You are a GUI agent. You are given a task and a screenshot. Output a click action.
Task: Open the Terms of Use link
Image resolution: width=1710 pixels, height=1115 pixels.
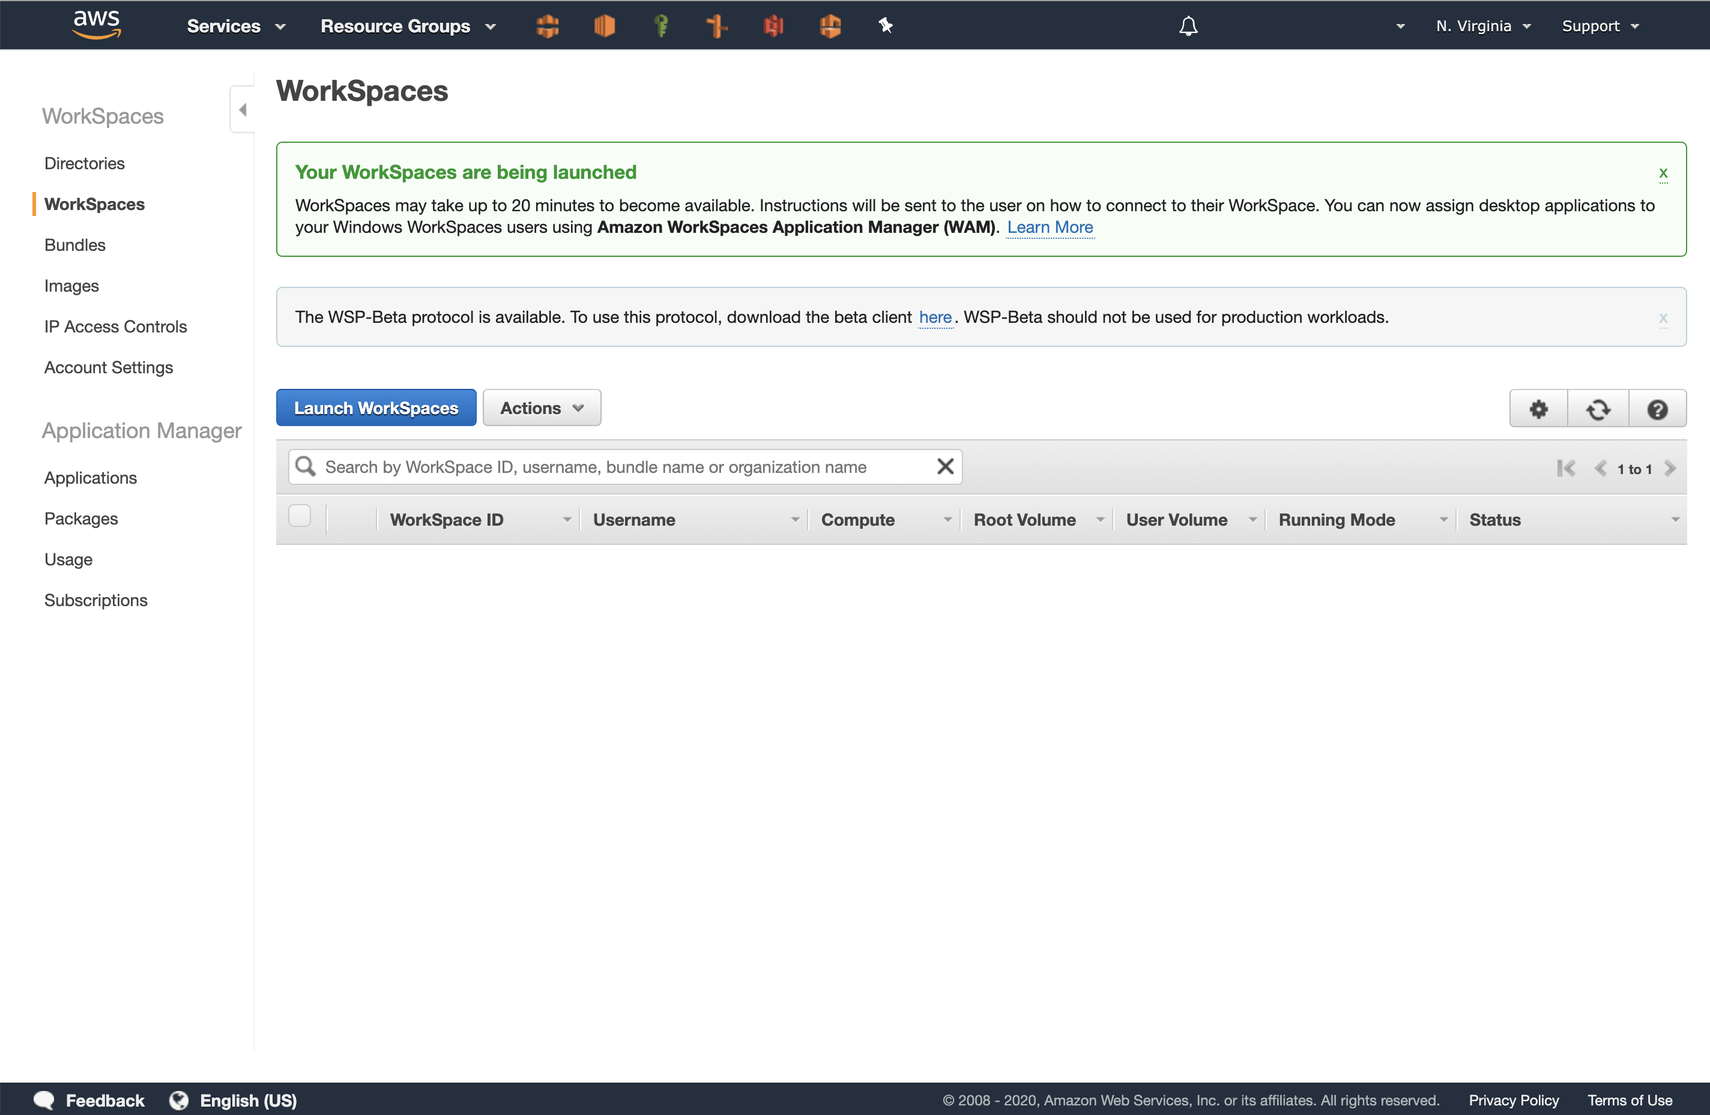tap(1630, 1100)
